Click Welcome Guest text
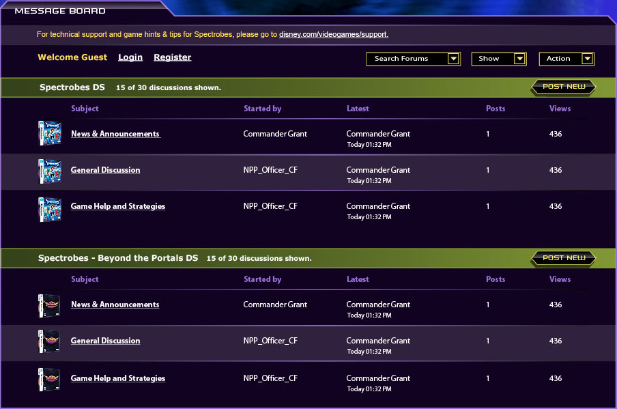 [x=72, y=57]
